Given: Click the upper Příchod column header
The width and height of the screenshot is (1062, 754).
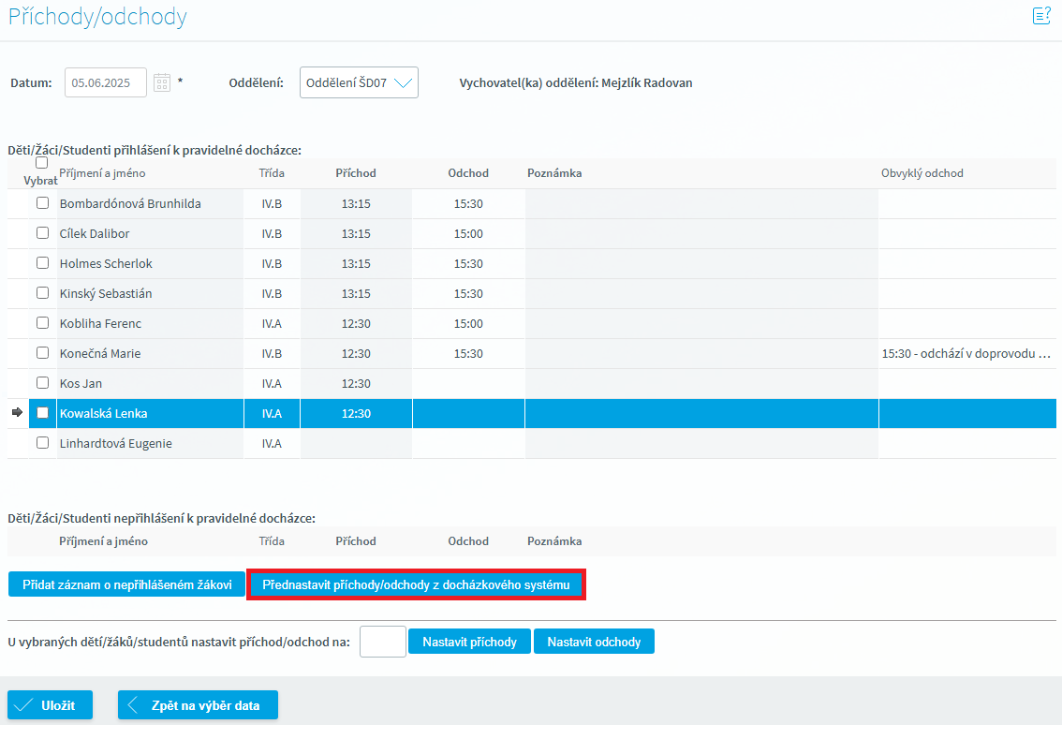Looking at the screenshot, I should tap(356, 173).
